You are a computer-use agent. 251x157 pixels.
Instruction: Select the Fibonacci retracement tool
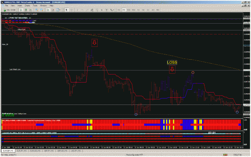click(x=97, y=10)
